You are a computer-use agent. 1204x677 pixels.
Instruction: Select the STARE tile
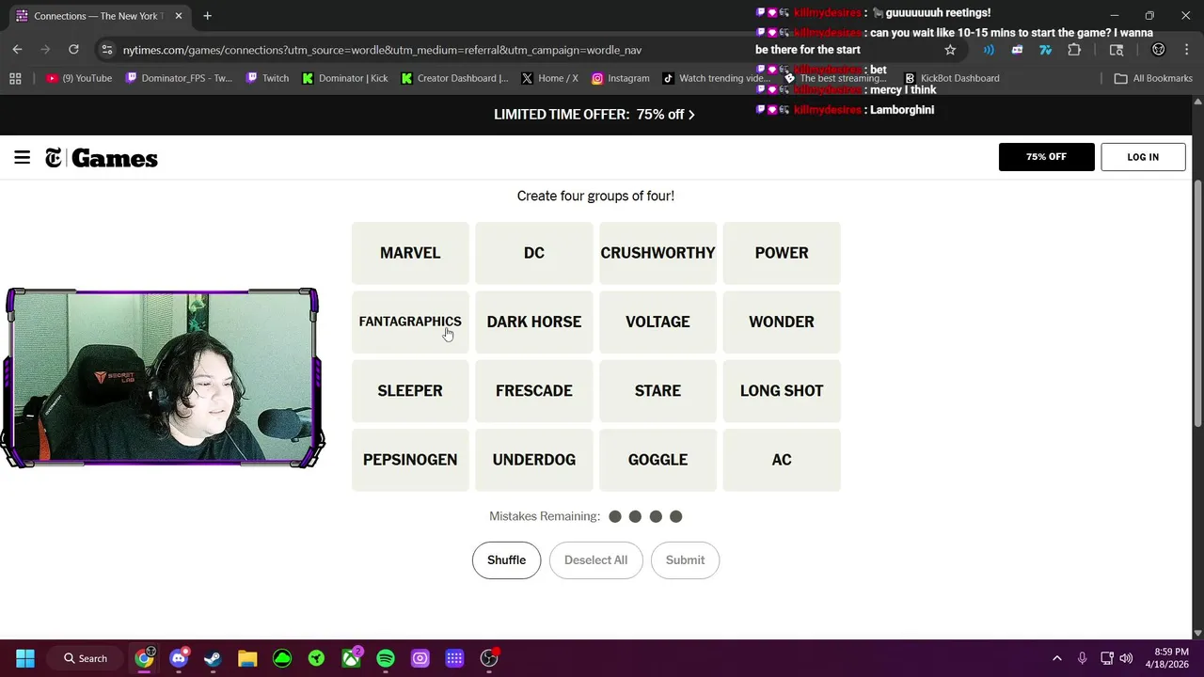[x=657, y=390]
